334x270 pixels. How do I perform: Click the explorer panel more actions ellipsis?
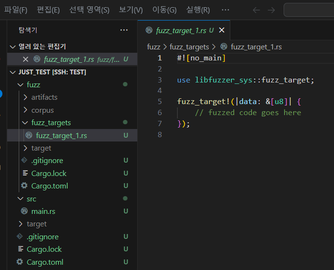point(124,30)
